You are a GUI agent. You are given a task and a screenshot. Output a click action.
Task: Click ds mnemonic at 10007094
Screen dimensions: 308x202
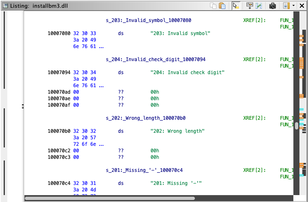coord(121,72)
